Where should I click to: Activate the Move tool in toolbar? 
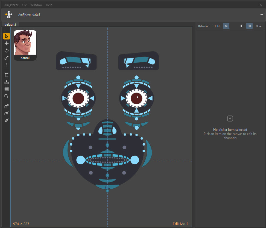(7, 43)
